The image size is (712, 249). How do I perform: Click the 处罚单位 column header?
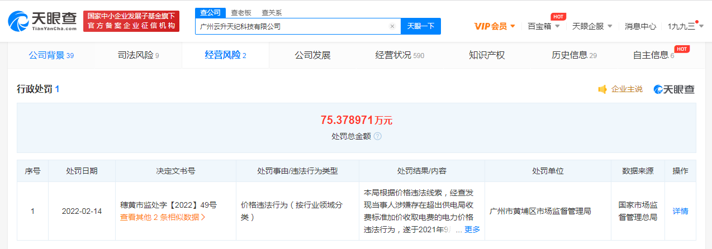(548, 171)
